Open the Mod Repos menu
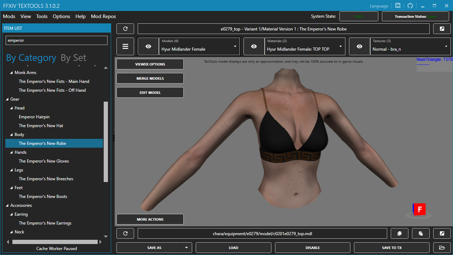453x255 pixels. [103, 16]
